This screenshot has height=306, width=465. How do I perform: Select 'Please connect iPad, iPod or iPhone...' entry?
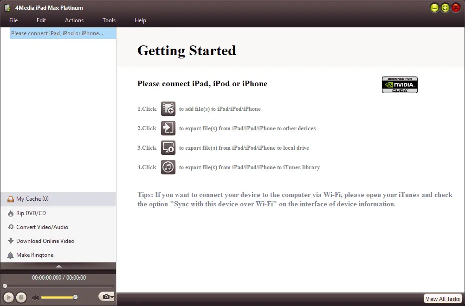(63, 33)
